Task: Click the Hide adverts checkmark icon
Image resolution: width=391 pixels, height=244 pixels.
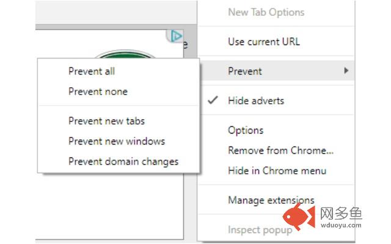Action: coord(213,100)
